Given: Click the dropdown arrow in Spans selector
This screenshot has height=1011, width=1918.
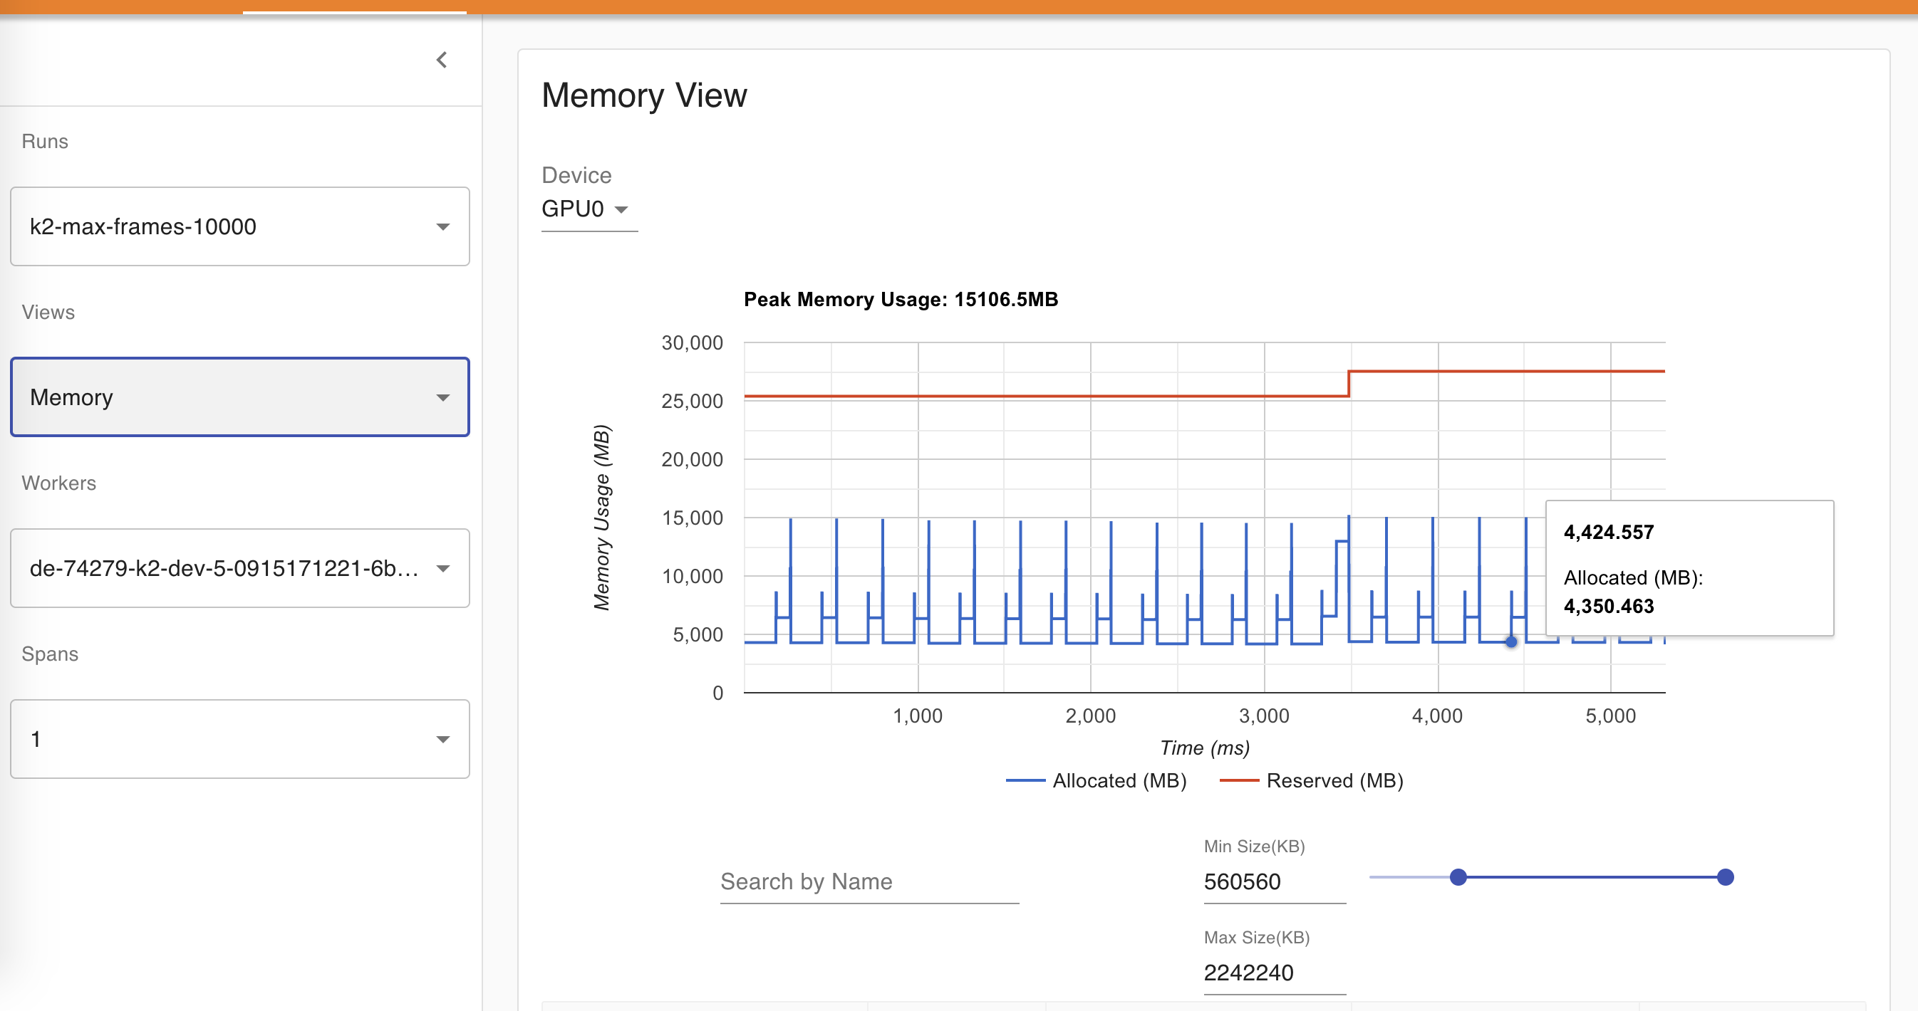Looking at the screenshot, I should [443, 739].
